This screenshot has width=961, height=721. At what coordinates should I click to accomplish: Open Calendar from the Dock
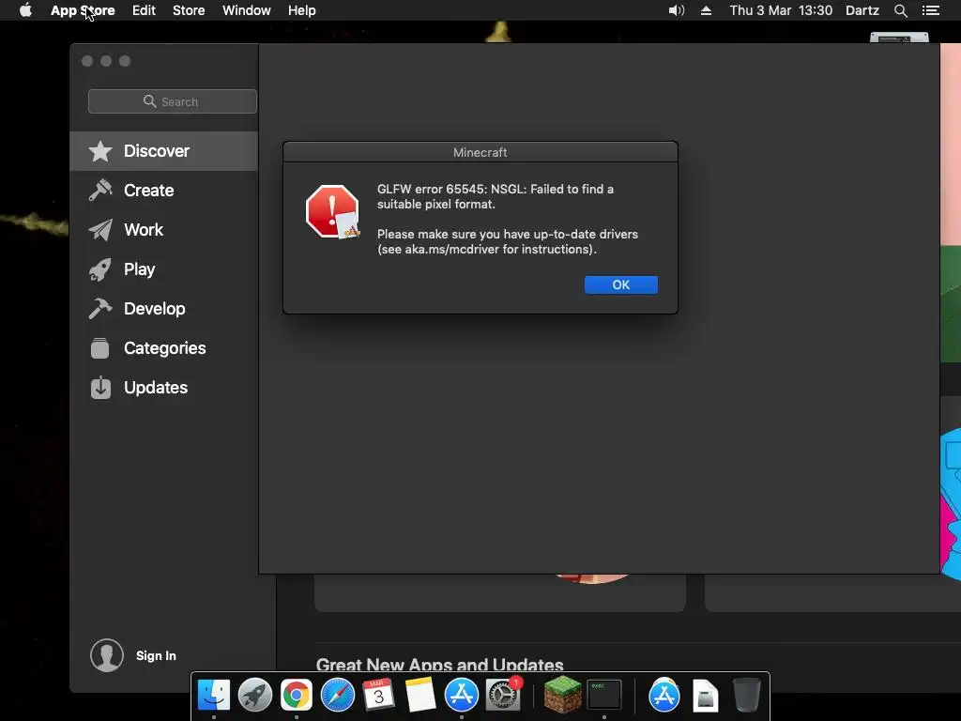pos(379,695)
